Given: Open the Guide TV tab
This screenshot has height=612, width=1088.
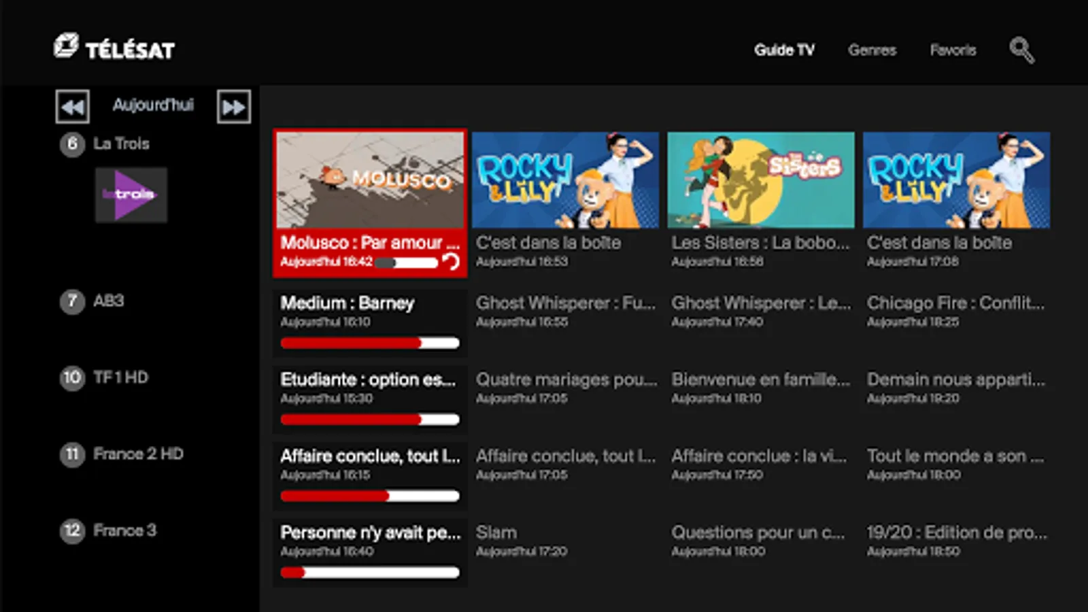Looking at the screenshot, I should [x=784, y=50].
